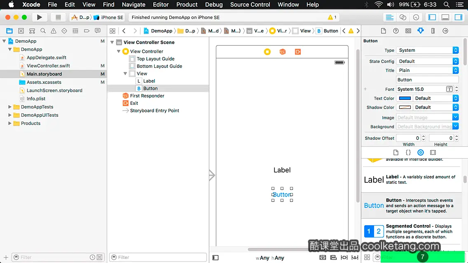Open the Title dropdown showing Plain
Viewport: 468px width, 263px height.
[427, 70]
